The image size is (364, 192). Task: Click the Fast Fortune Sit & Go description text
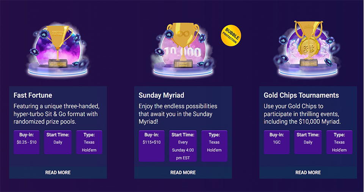56,114
